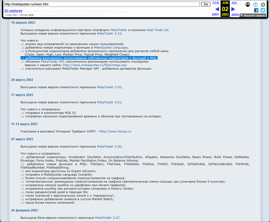Click the Go button
This screenshot has height=222, width=270.
pos(205,4)
